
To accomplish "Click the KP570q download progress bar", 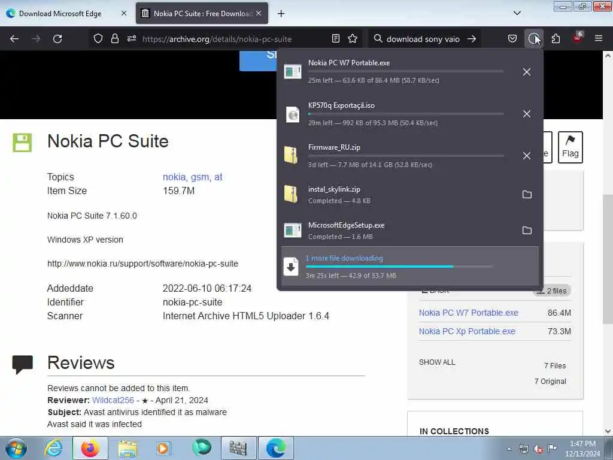I will (x=406, y=114).
